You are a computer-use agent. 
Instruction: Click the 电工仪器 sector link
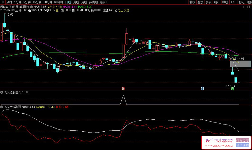(x=123, y=10)
